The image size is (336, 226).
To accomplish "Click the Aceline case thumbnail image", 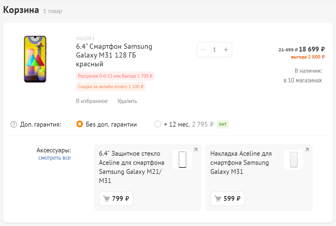I will click(293, 160).
